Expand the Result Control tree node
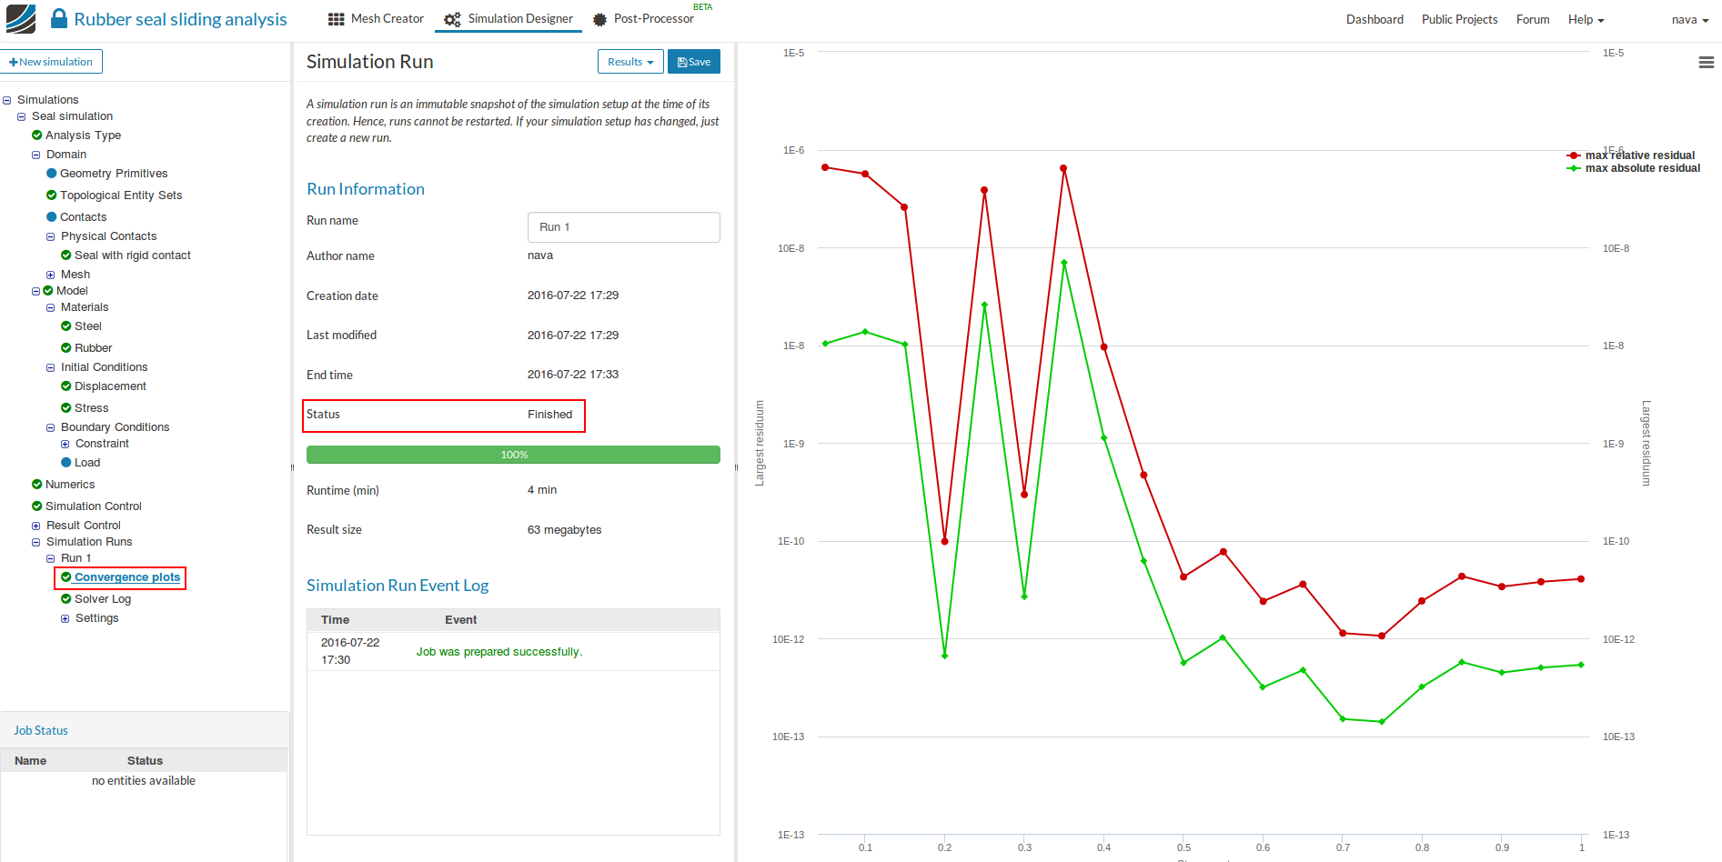This screenshot has height=862, width=1722. click(36, 526)
